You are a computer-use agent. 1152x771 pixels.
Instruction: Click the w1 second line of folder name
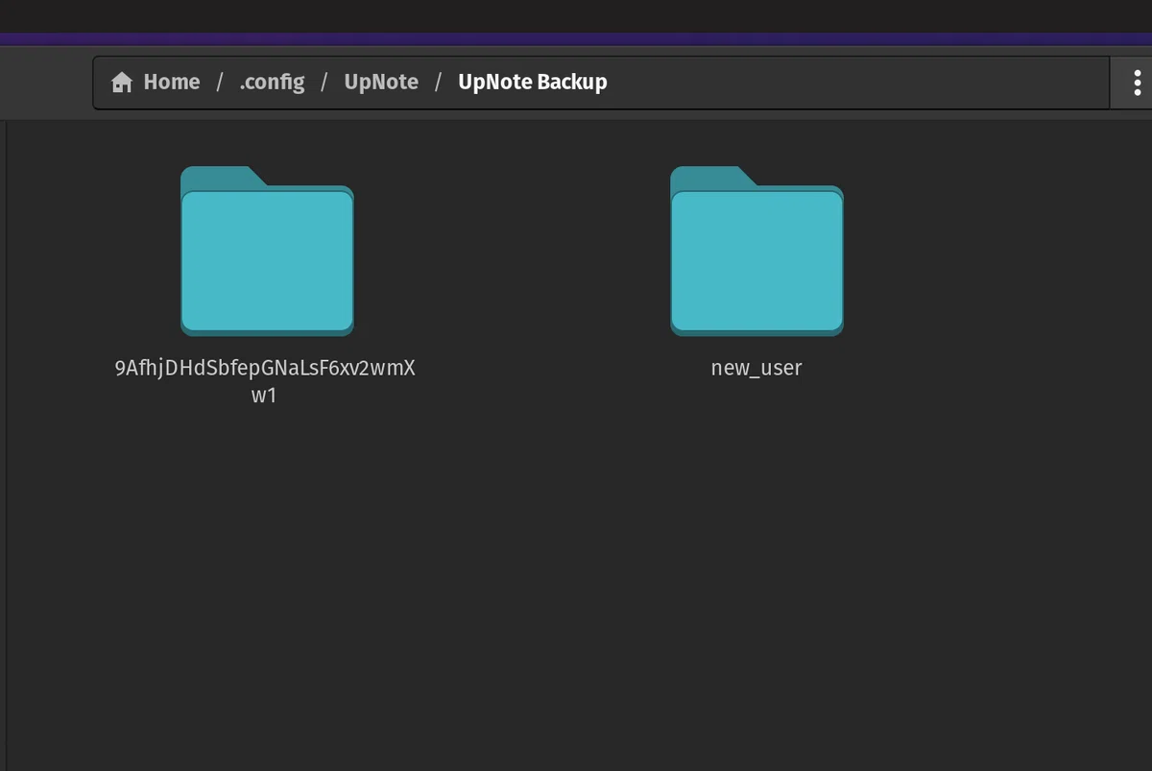pyautogui.click(x=264, y=395)
